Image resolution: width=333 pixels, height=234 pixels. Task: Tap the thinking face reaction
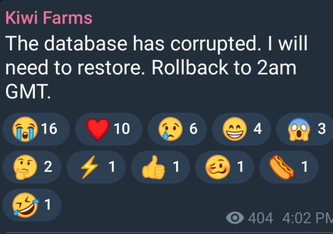click(x=32, y=167)
